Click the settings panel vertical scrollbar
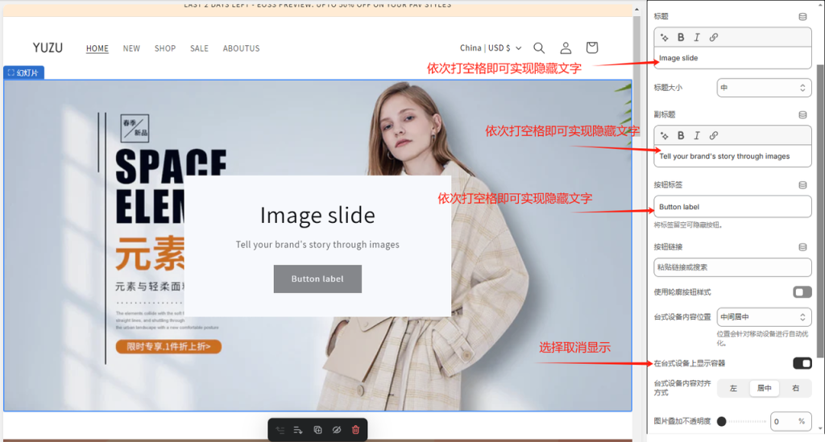 click(x=821, y=210)
